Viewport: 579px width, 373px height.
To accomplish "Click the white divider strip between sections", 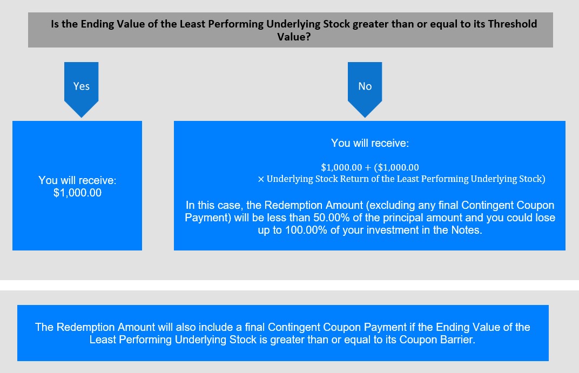I will (x=289, y=285).
